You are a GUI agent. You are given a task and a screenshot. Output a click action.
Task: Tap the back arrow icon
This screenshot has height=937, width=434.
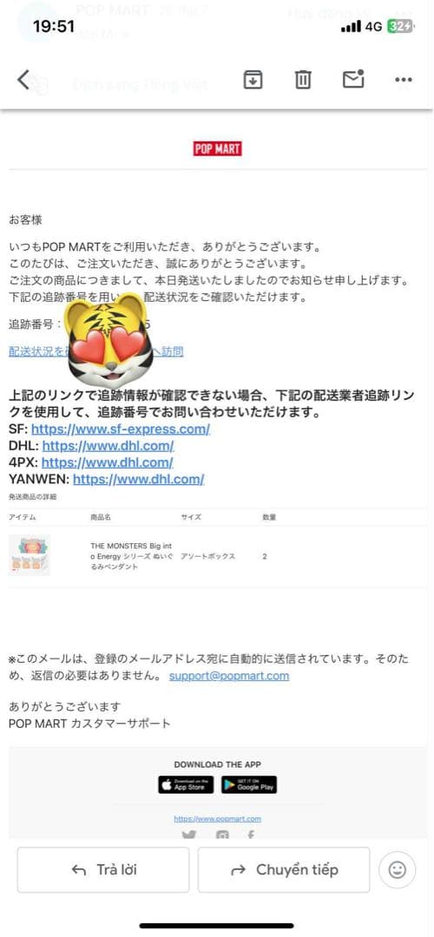point(23,79)
